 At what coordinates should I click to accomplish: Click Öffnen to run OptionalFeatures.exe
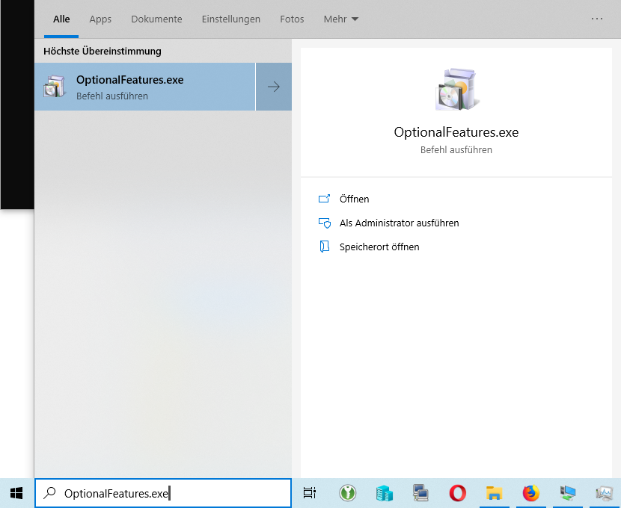point(354,199)
